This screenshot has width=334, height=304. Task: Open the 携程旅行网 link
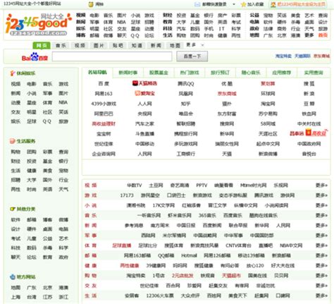[x=186, y=134]
